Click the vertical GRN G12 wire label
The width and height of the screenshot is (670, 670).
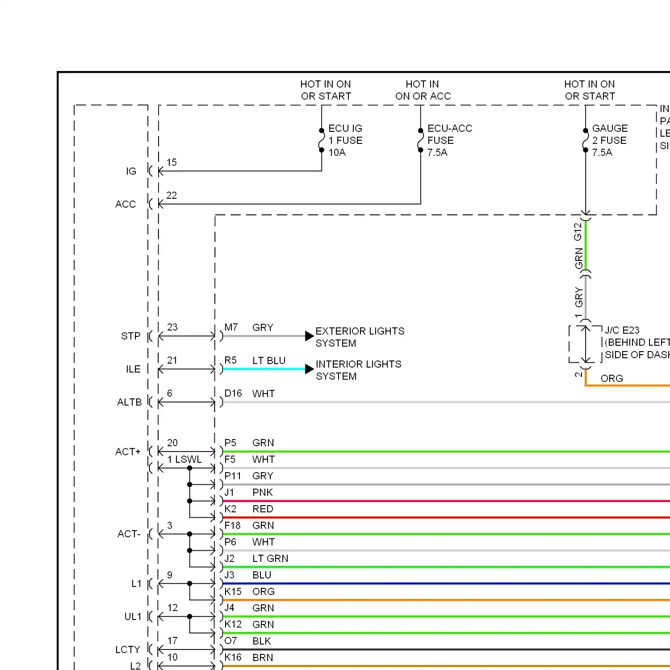point(578,245)
